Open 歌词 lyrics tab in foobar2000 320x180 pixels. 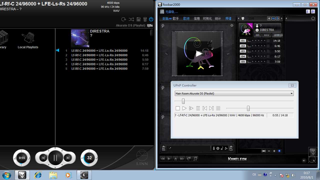pyautogui.click(x=186, y=18)
